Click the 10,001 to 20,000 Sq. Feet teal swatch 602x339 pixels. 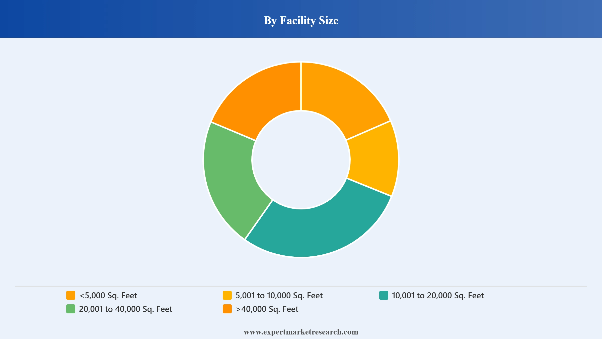click(x=384, y=295)
